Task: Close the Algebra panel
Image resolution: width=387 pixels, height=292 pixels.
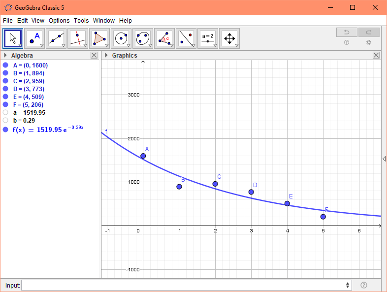Action: (x=94, y=55)
